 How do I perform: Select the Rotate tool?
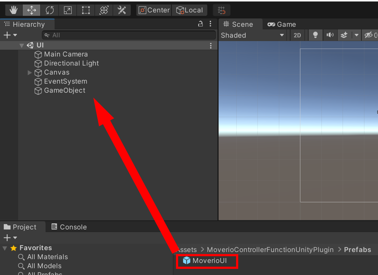[49, 10]
